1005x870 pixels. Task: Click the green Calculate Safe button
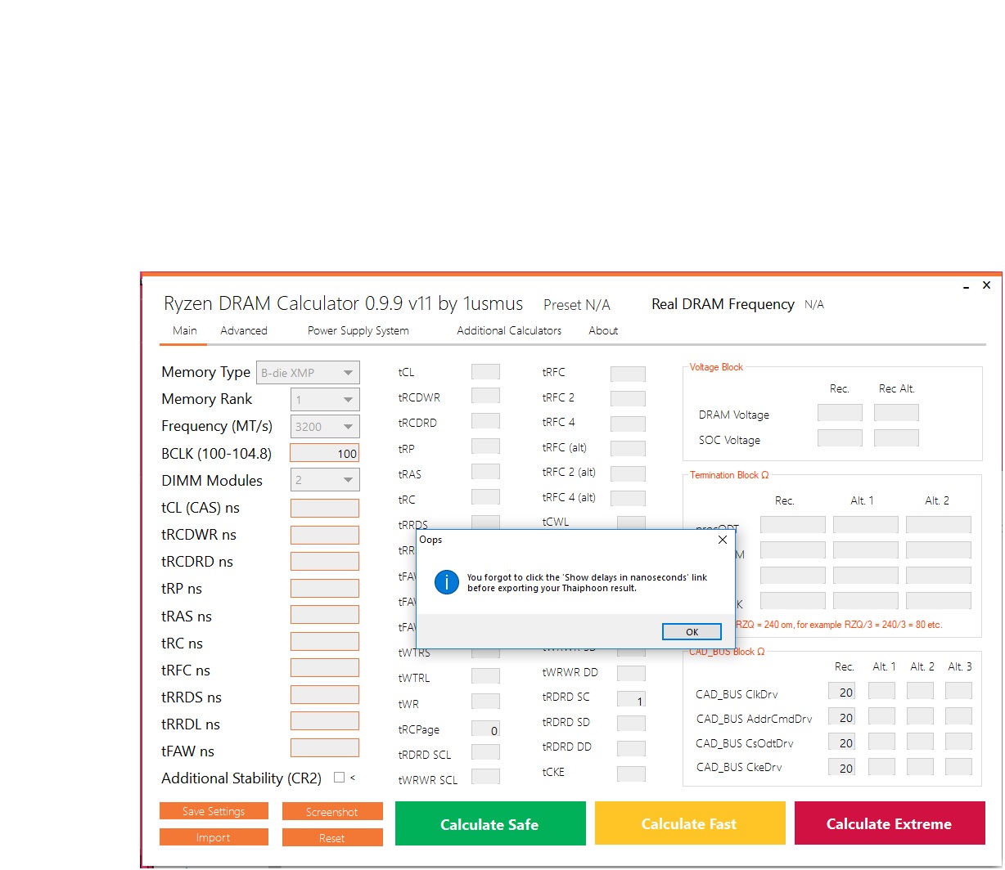tap(490, 823)
